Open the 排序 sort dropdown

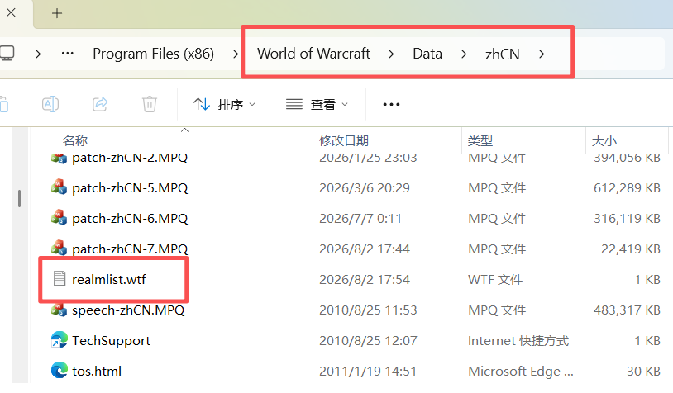[x=224, y=104]
